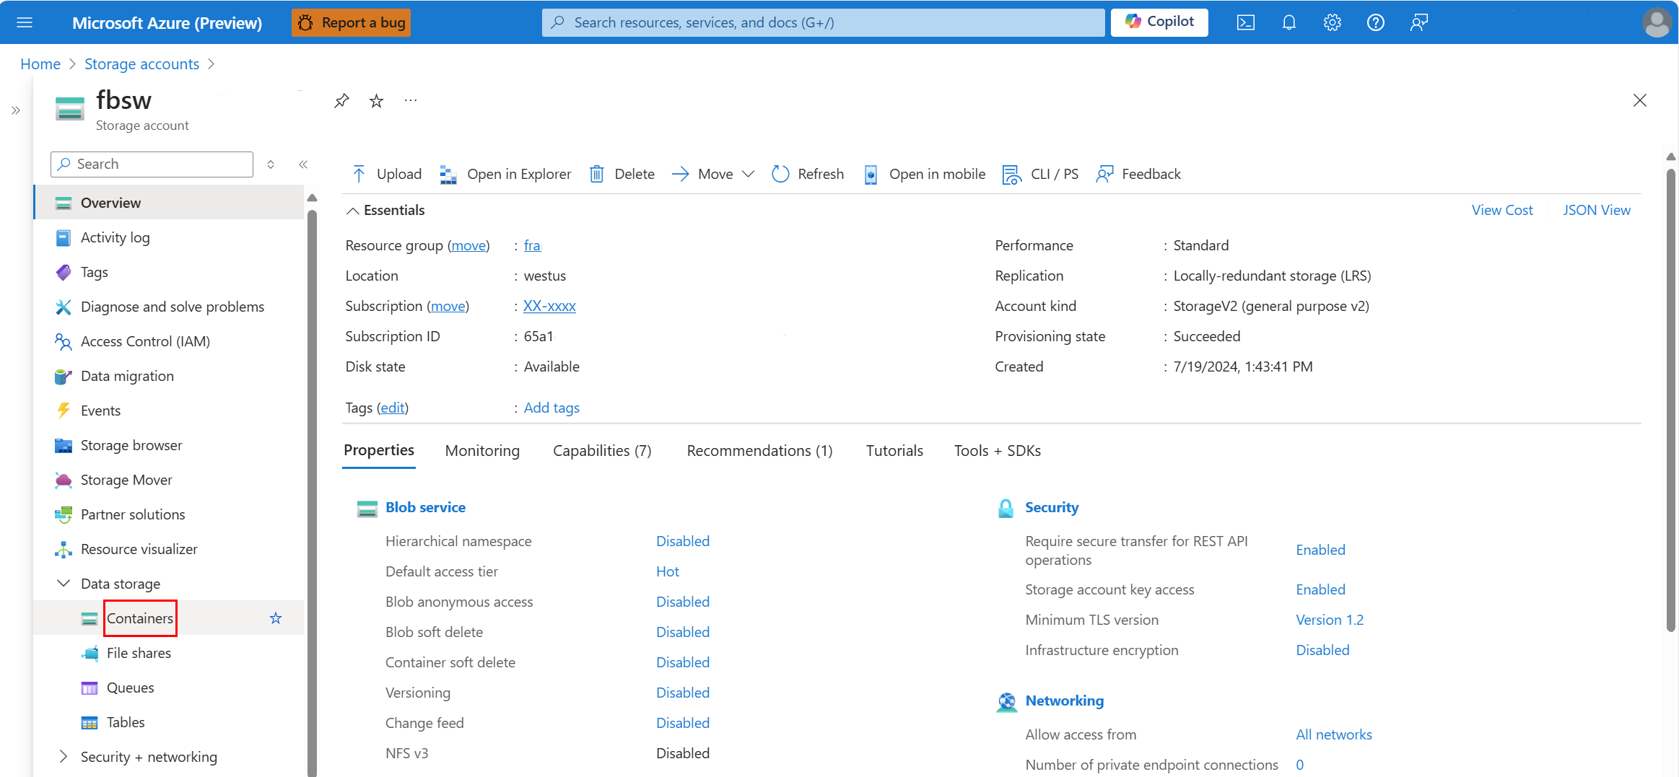Click the CLI / PS icon
Viewport: 1679px width, 777px height.
1012,174
